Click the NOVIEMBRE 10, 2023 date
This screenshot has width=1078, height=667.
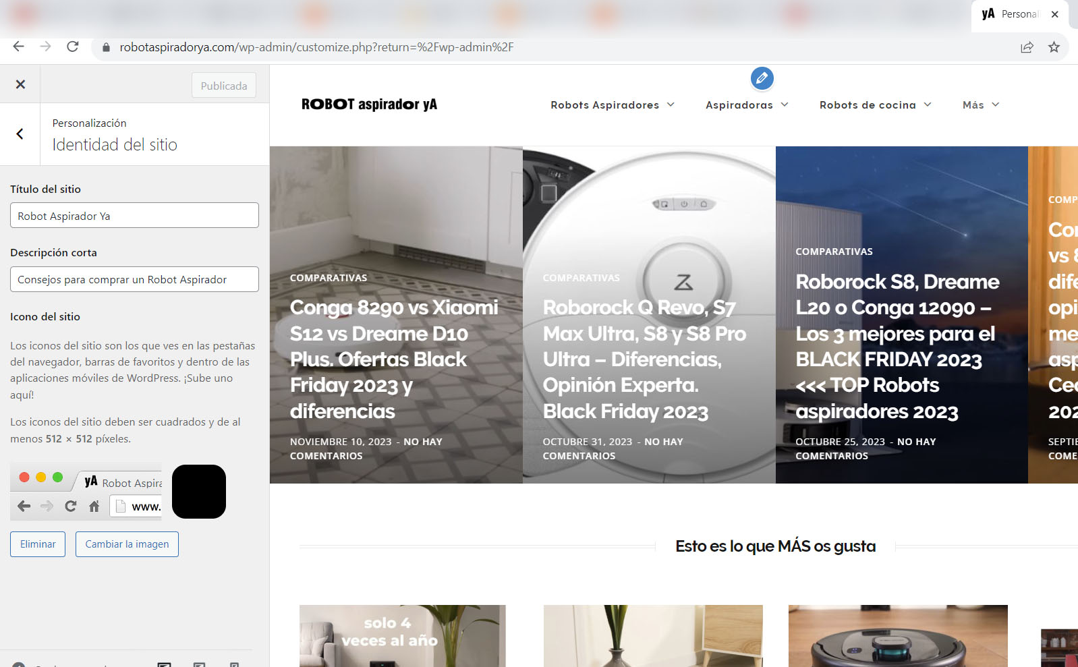tap(341, 442)
